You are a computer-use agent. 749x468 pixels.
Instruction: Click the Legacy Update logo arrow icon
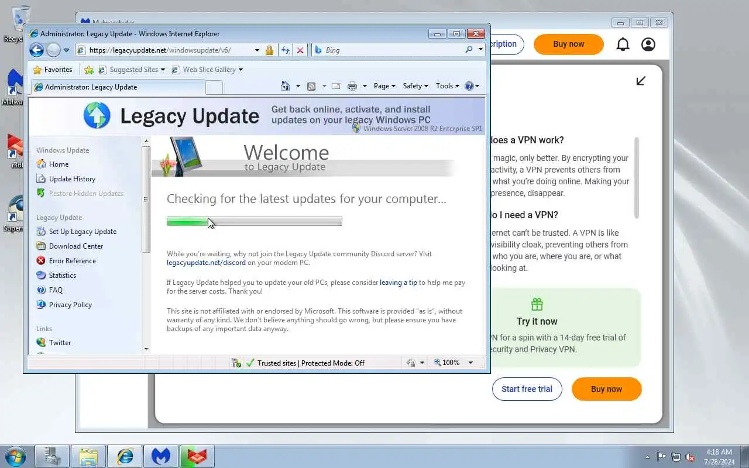(x=97, y=115)
